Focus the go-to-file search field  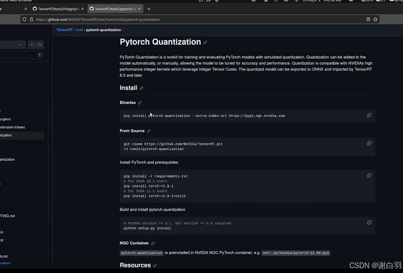(21, 55)
